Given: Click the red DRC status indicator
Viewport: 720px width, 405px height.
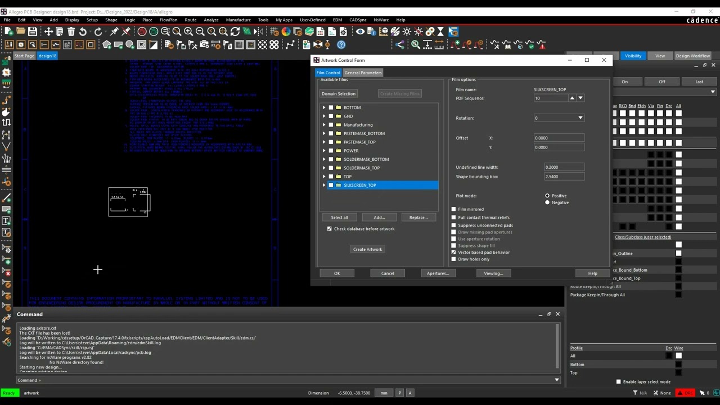Looking at the screenshot, I should [x=685, y=393].
